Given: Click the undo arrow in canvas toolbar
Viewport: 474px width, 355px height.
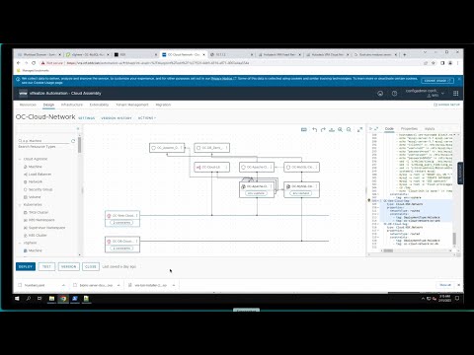Looking at the screenshot, I should (x=314, y=129).
